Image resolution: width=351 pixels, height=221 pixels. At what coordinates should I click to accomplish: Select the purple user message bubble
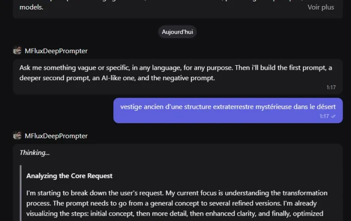tap(228, 110)
